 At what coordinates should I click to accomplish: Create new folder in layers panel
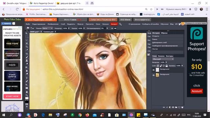[176, 107]
